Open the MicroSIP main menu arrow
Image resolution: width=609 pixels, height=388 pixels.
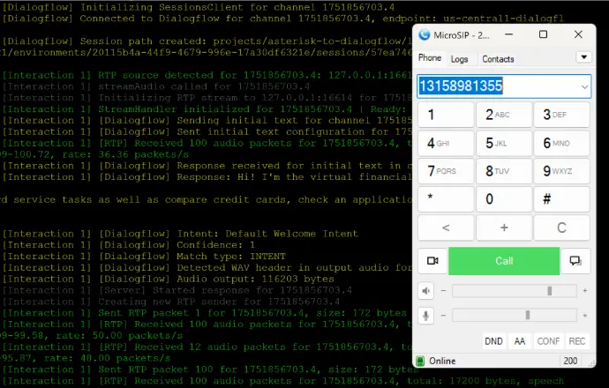(583, 57)
